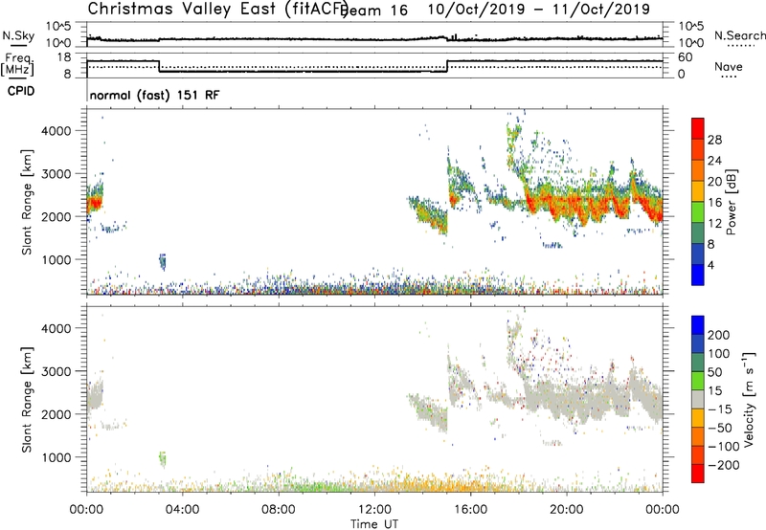Click the '12' label on the Power color bar
The image size is (766, 530).
(714, 224)
